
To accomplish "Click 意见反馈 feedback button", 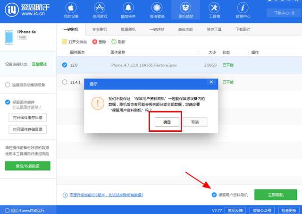I will (235, 211).
